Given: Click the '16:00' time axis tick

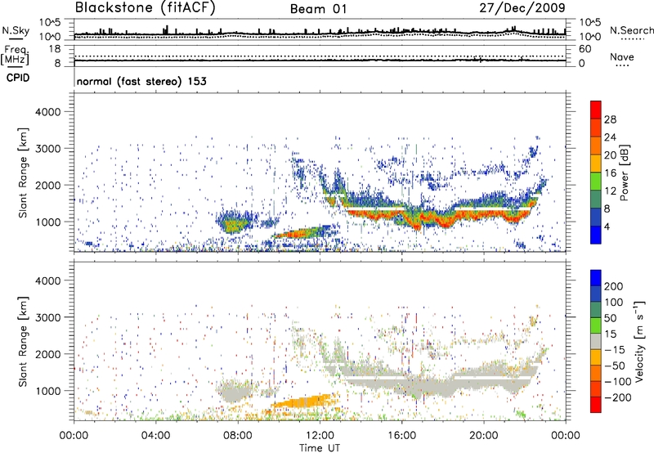Looking at the screenshot, I should click(401, 435).
